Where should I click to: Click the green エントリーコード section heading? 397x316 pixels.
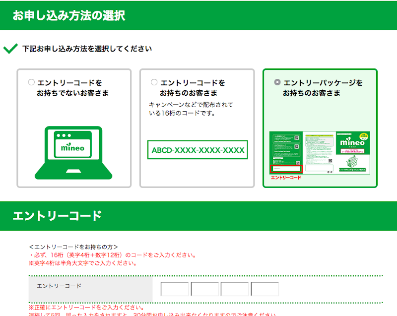[x=57, y=216]
